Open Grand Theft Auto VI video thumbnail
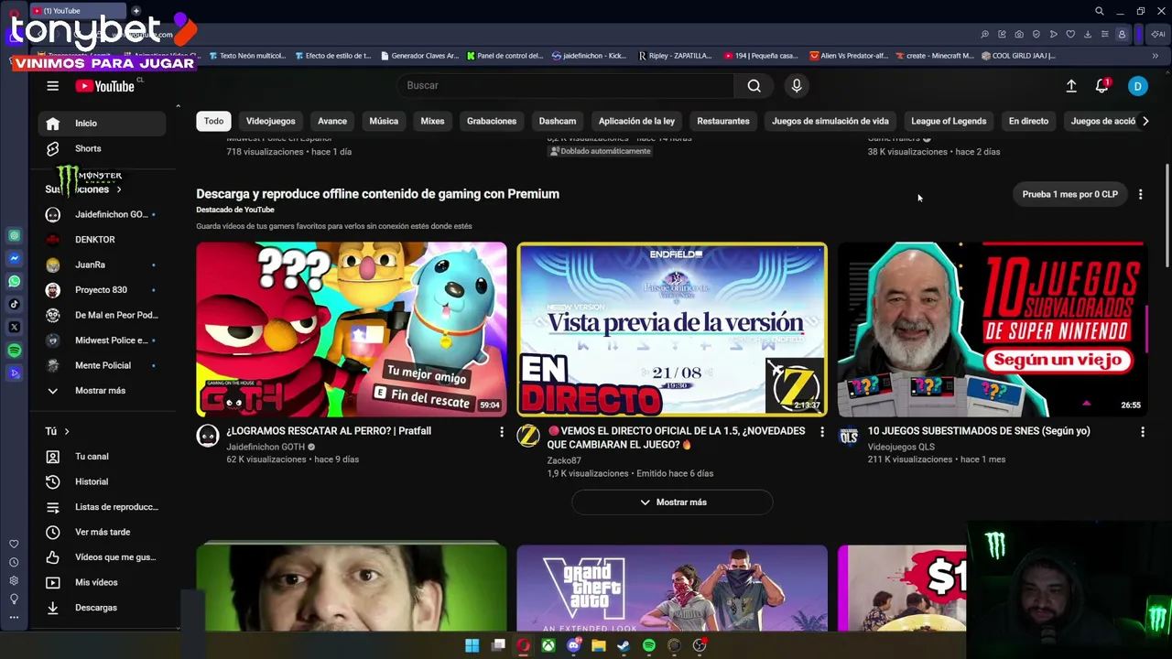The width and height of the screenshot is (1172, 659). [x=672, y=589]
